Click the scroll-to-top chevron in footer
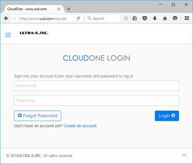The height and width of the screenshot is (164, 193). (x=184, y=155)
